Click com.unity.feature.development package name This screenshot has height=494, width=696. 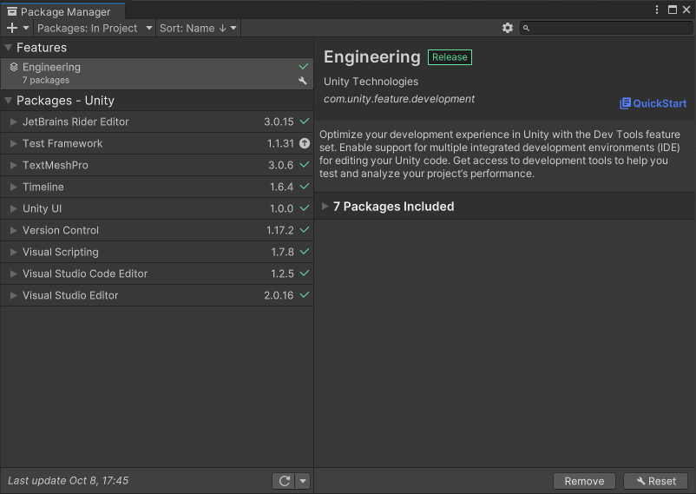click(x=399, y=99)
